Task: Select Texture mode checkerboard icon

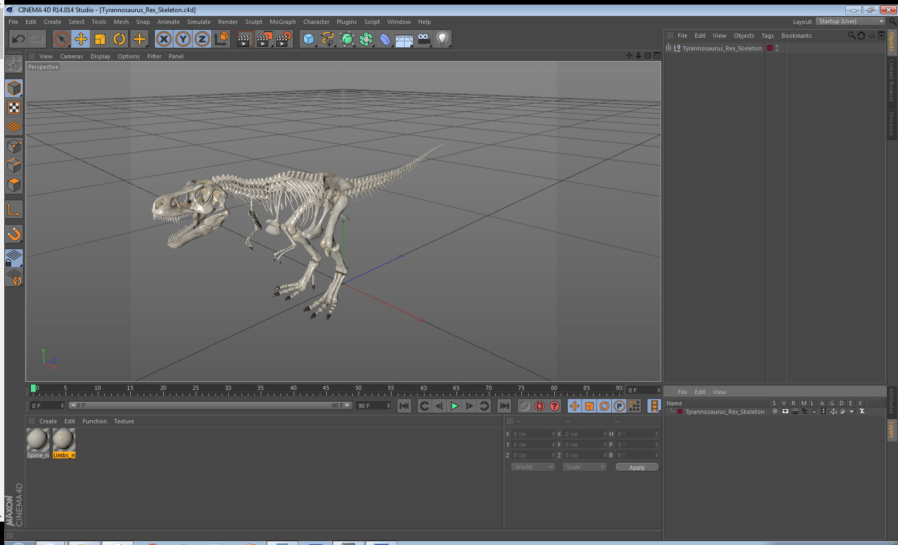Action: click(x=14, y=108)
